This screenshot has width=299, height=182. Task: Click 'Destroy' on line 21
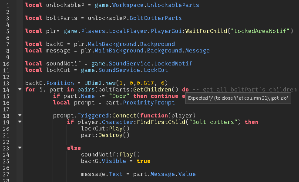tap(111, 135)
